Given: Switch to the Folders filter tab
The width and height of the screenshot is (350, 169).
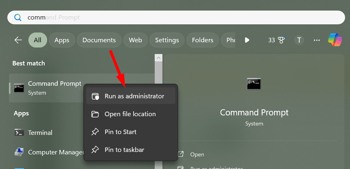Looking at the screenshot, I should tap(203, 40).
